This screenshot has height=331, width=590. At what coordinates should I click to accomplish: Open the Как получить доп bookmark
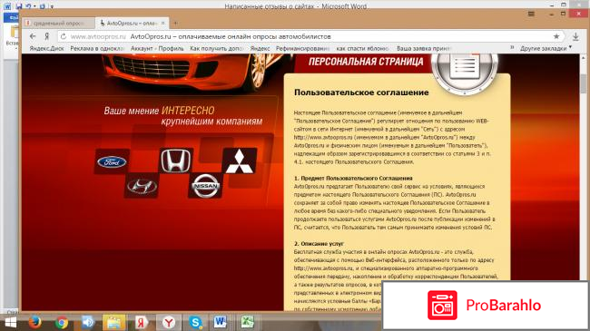(x=217, y=49)
